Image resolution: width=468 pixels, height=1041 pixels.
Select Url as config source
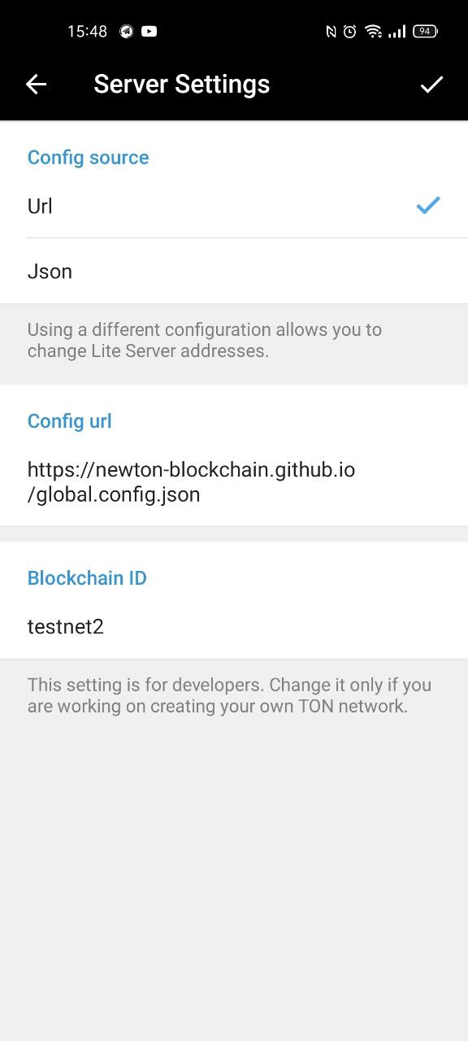(x=234, y=206)
